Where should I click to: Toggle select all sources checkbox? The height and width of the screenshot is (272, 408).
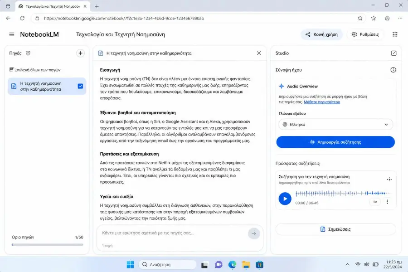(x=11, y=69)
